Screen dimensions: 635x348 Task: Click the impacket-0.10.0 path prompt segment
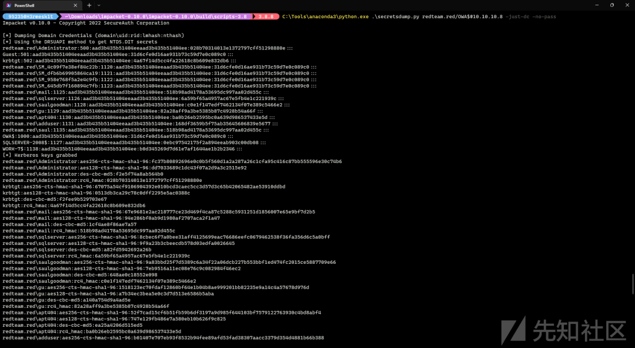coord(156,16)
